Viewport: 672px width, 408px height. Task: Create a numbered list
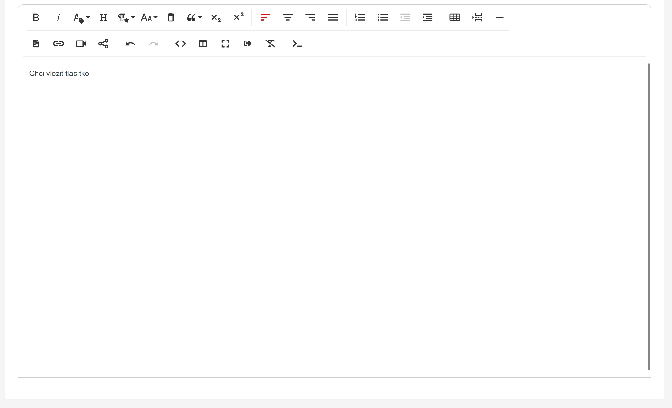tap(360, 18)
